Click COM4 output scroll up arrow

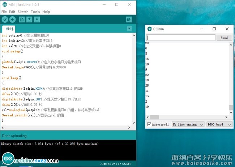click(x=231, y=45)
